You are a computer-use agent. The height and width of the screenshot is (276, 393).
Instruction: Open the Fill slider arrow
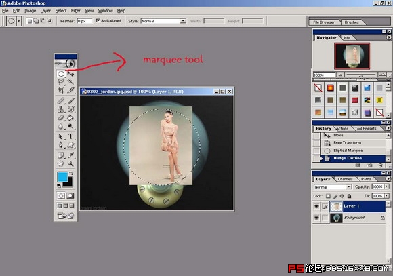click(387, 196)
